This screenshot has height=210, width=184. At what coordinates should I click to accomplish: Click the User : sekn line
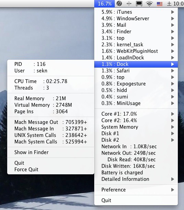click(x=51, y=71)
